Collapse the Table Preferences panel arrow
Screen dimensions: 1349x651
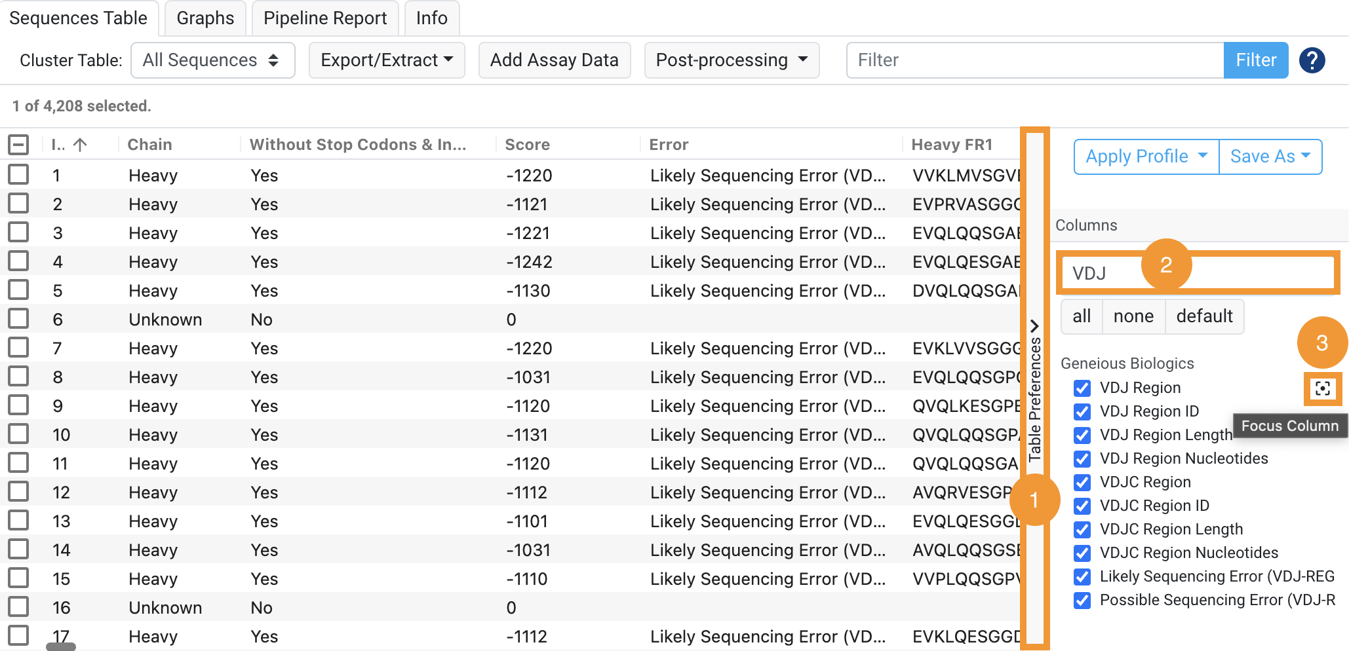click(x=1034, y=325)
